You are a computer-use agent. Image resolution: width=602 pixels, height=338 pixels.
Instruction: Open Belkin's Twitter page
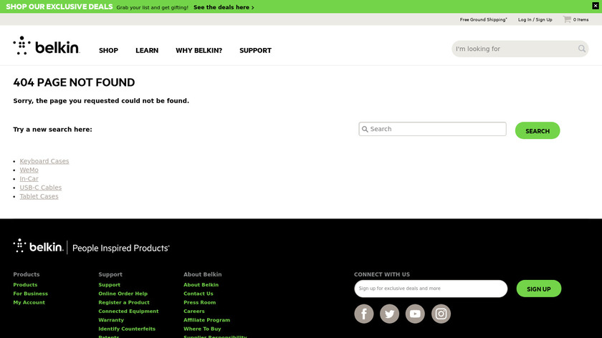(389, 314)
